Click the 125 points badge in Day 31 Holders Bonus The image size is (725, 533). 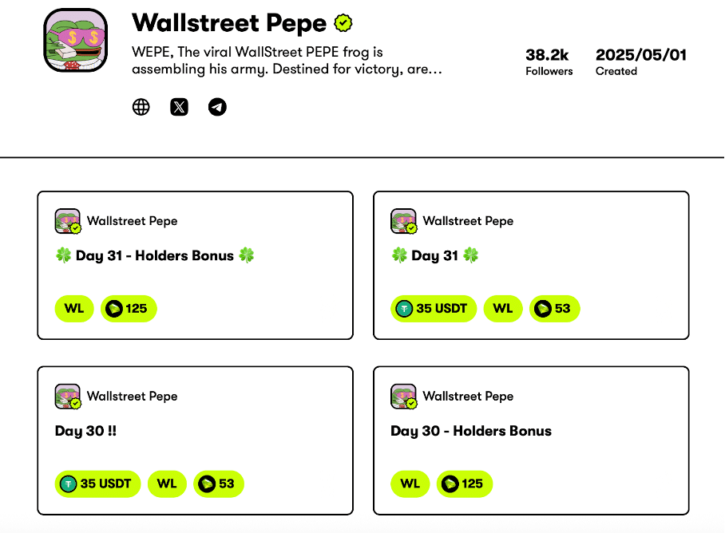pos(129,309)
